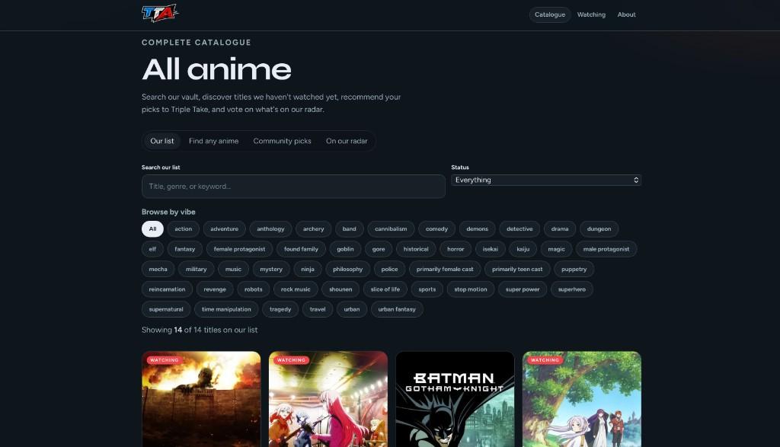780x447 pixels.
Task: Filter by the dungeon tag
Action: click(x=599, y=229)
